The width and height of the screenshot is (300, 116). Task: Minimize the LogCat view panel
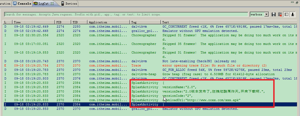(x=292, y=2)
